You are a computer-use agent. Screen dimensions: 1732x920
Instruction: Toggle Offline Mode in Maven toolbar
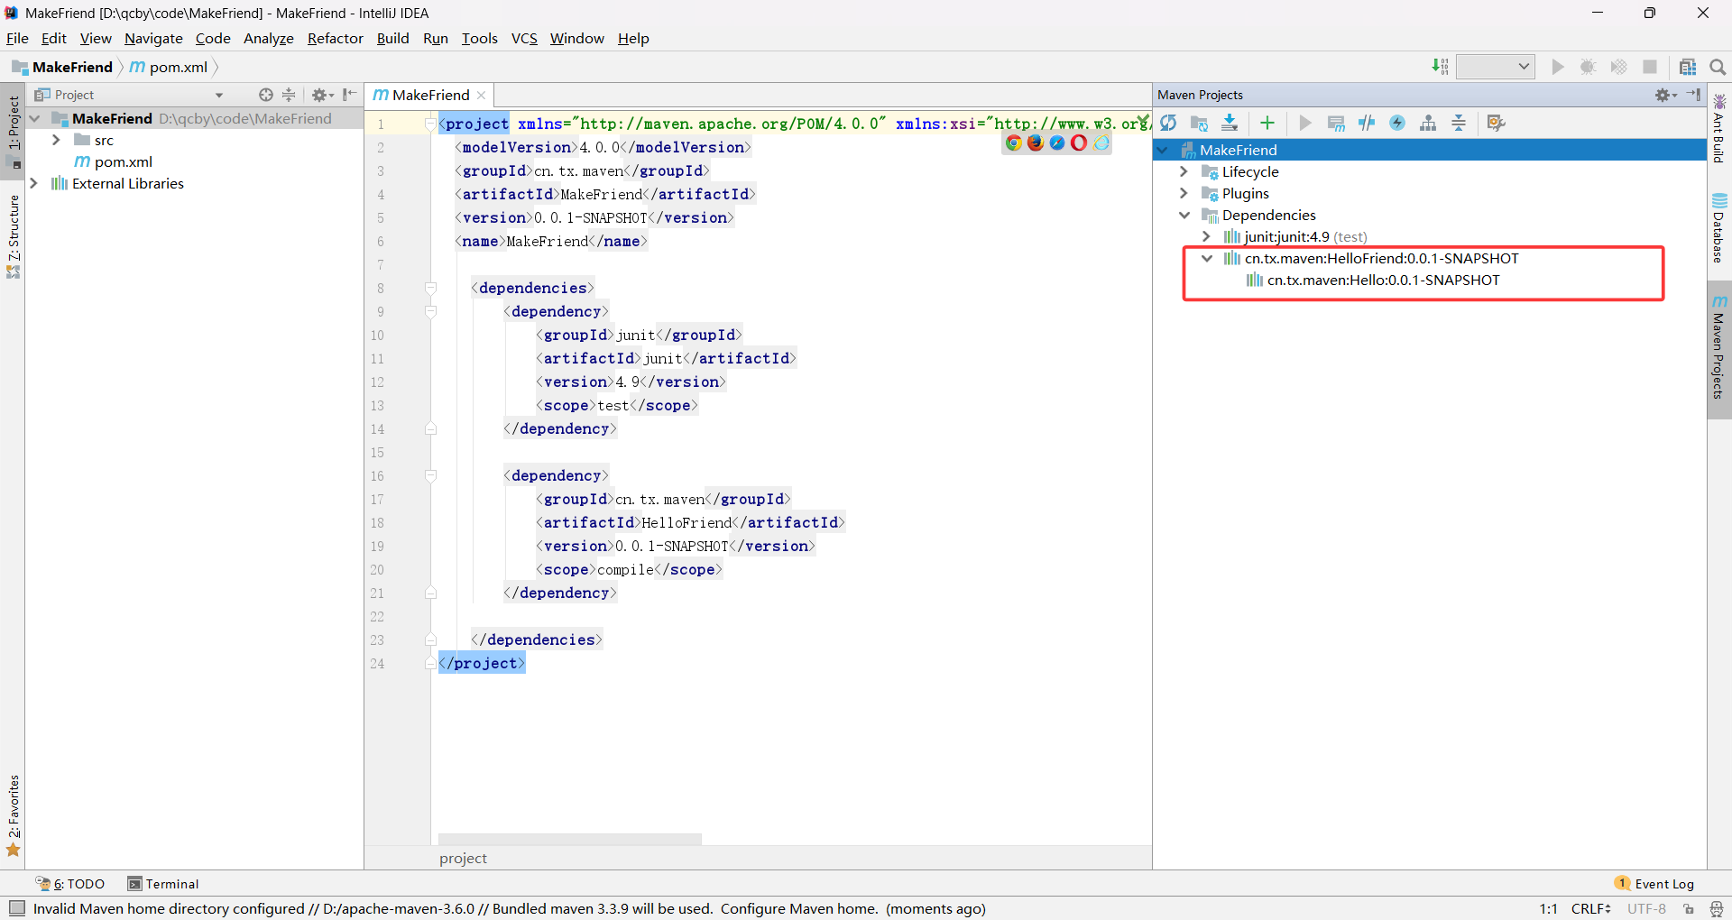point(1367,123)
